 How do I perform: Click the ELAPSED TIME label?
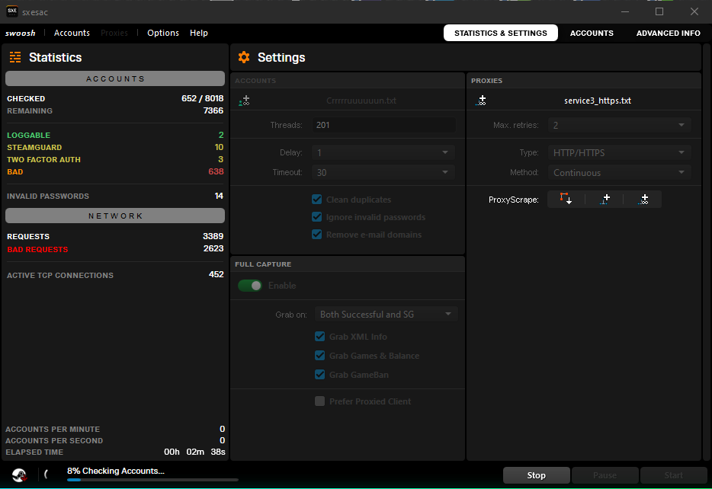[x=34, y=452]
